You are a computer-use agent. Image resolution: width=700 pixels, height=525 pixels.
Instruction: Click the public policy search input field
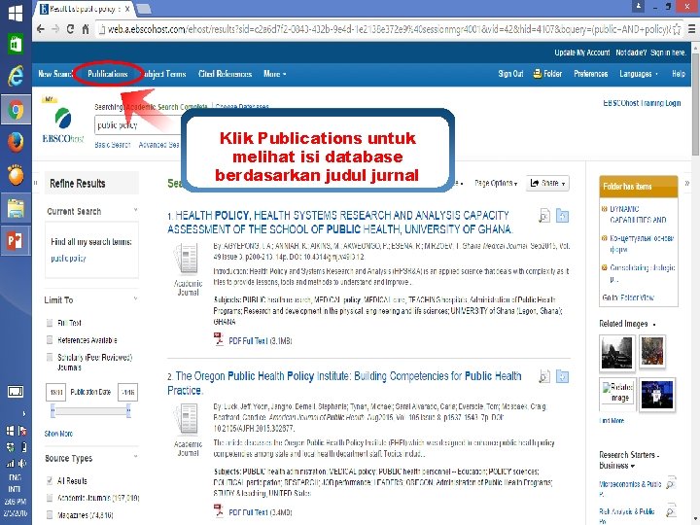[x=137, y=125]
